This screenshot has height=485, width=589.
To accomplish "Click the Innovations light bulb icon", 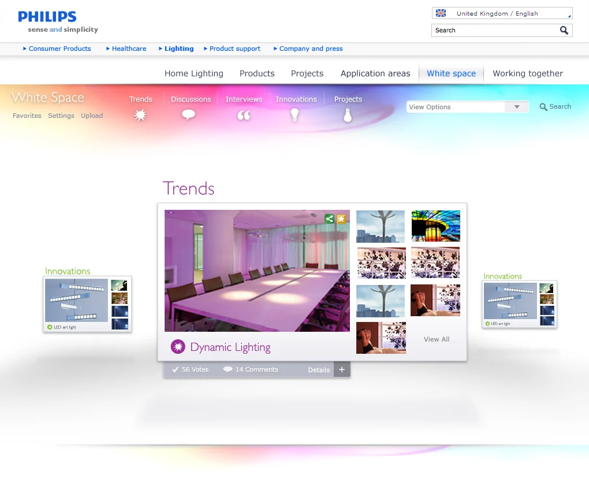I will [x=295, y=114].
